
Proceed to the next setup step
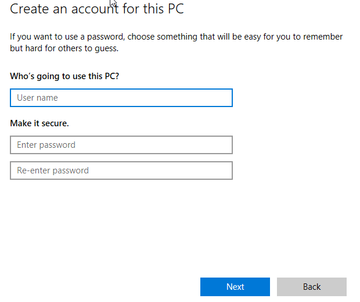(x=235, y=287)
